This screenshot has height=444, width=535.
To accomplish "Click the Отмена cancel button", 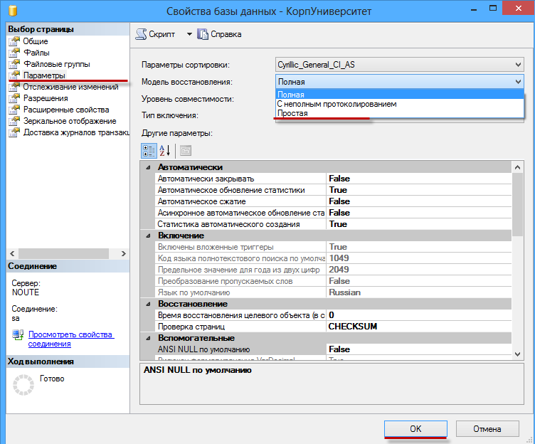I will pos(487,428).
